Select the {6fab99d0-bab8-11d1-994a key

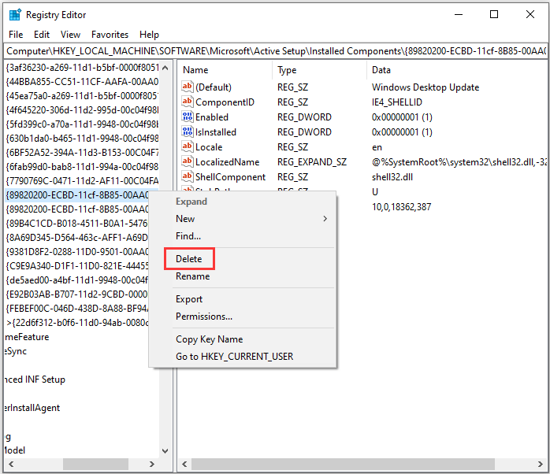coord(83,167)
